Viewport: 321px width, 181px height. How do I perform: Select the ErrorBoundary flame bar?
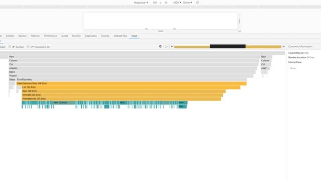click(131, 79)
